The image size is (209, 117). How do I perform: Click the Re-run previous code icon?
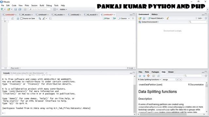coord(114,19)
